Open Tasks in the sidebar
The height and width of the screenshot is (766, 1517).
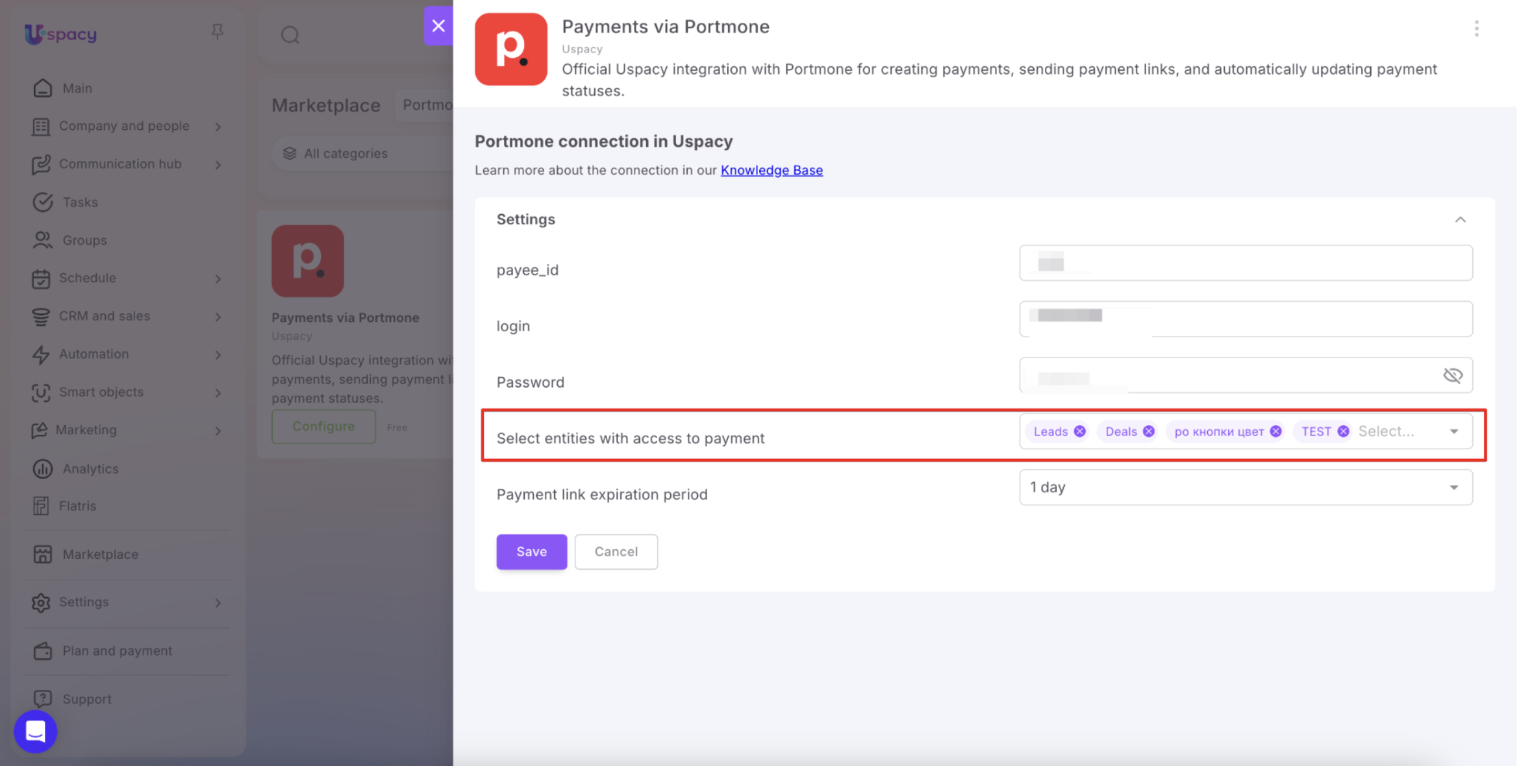80,202
